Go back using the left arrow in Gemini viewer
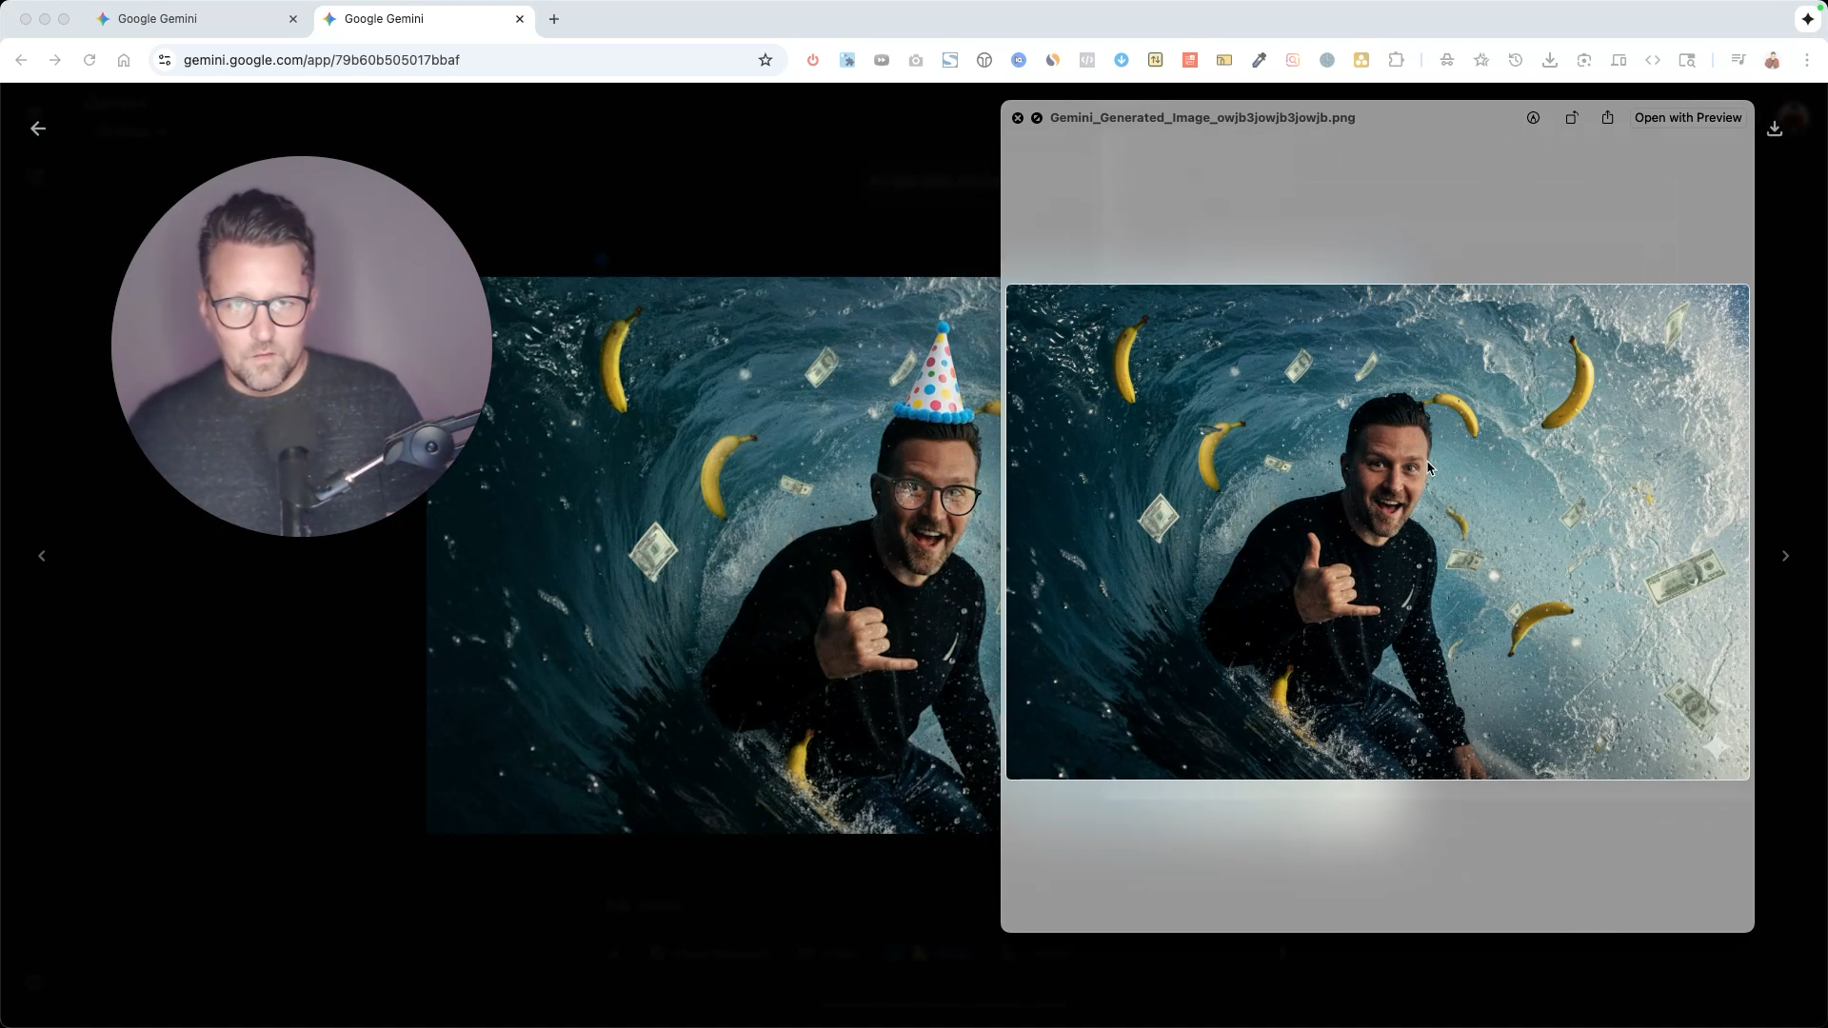Screen dimensions: 1828x1028 point(38,128)
